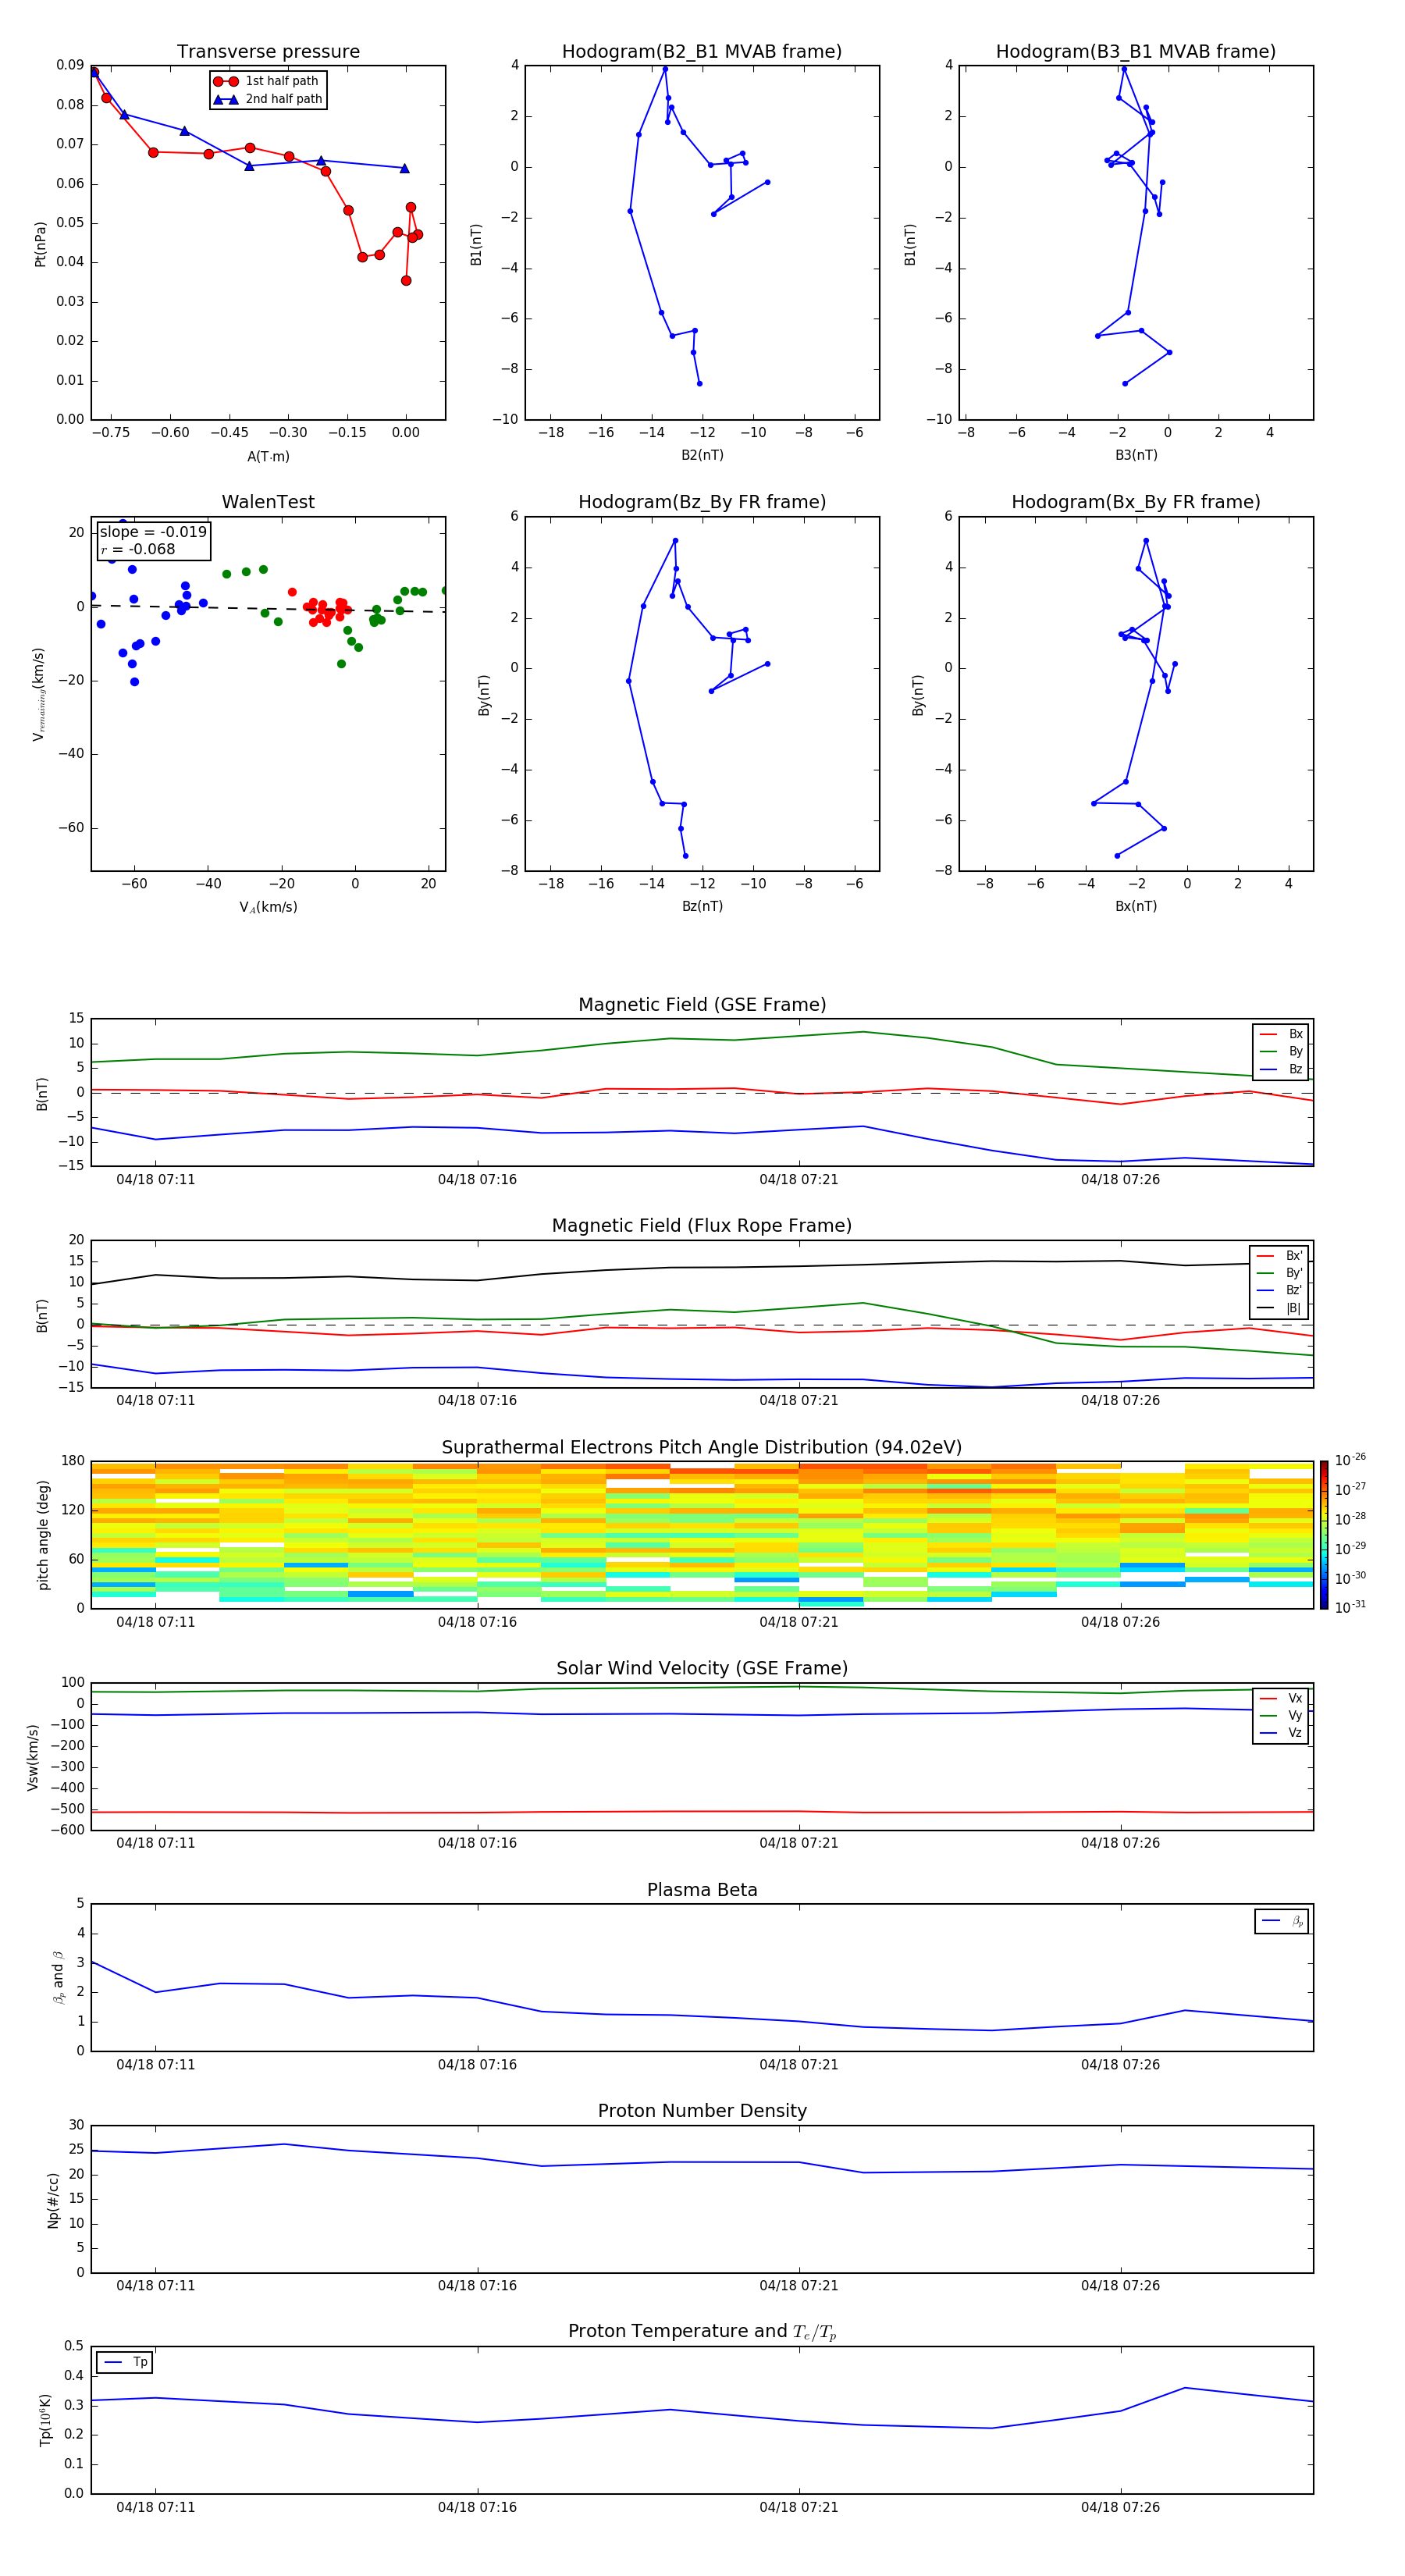Click the 'Plasma Beta' plot title

[x=702, y=1890]
